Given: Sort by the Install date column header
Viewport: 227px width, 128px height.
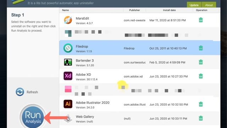Looking at the screenshot, I should pos(169,10).
